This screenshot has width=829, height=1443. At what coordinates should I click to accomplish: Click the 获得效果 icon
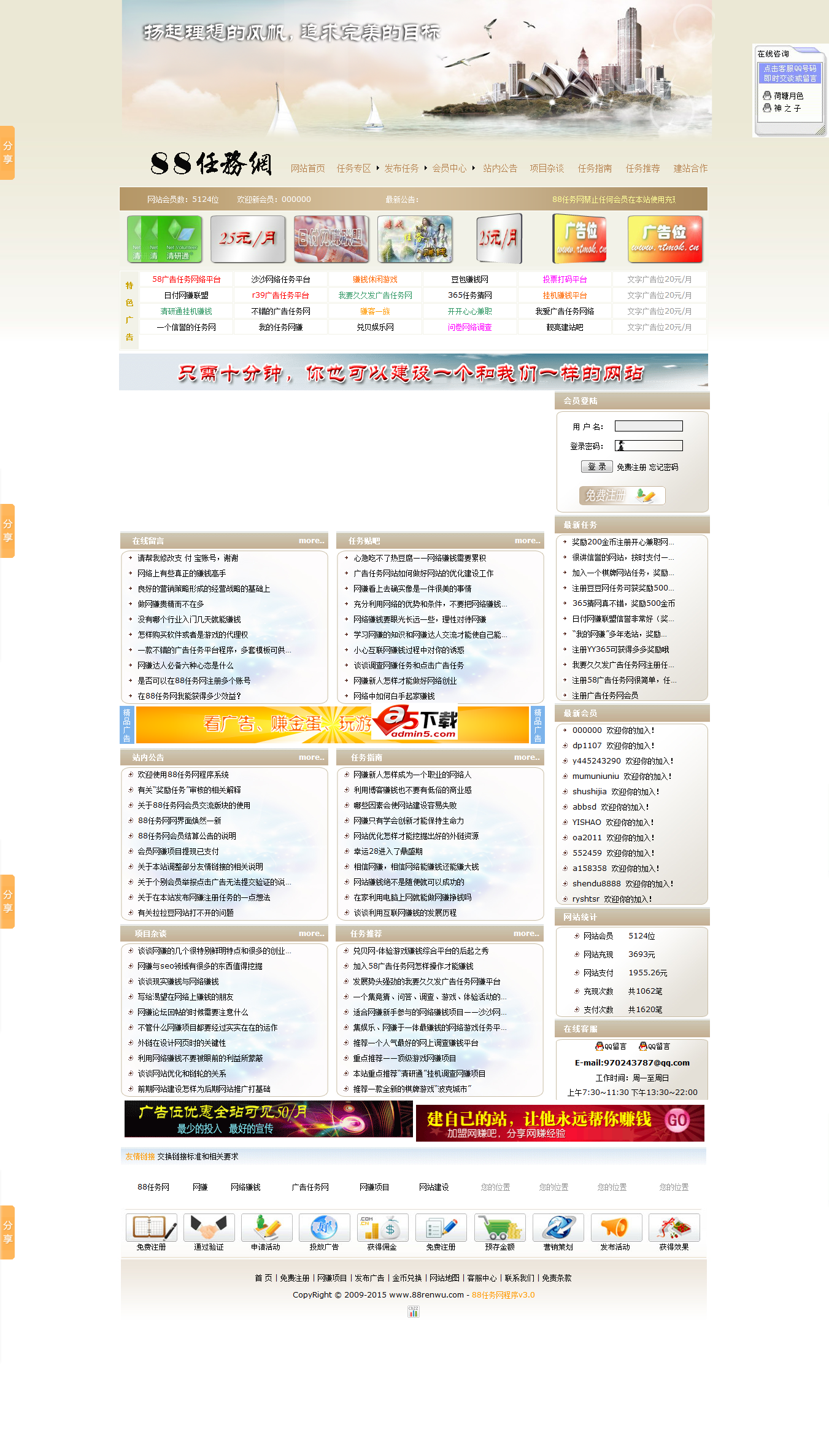[674, 1228]
